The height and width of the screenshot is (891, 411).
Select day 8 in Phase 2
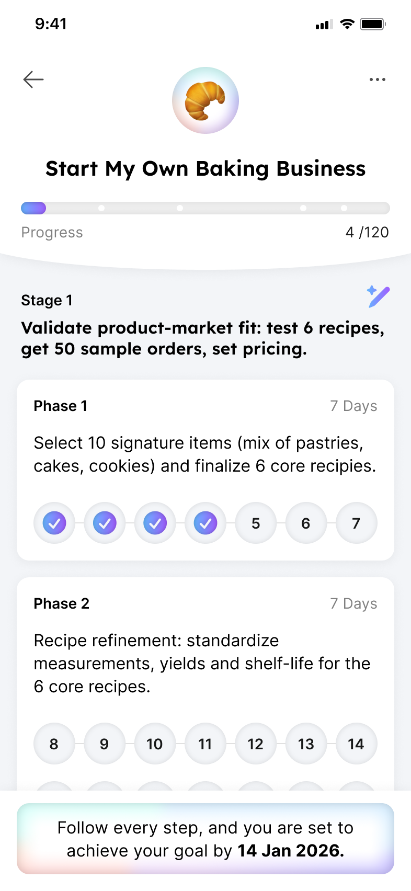tap(54, 744)
